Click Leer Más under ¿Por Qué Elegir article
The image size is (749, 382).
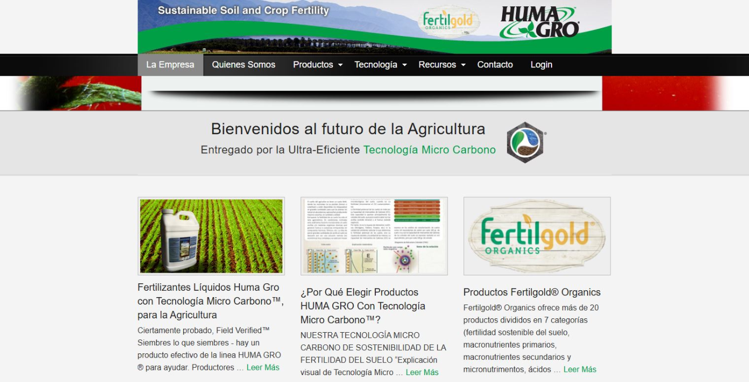423,372
